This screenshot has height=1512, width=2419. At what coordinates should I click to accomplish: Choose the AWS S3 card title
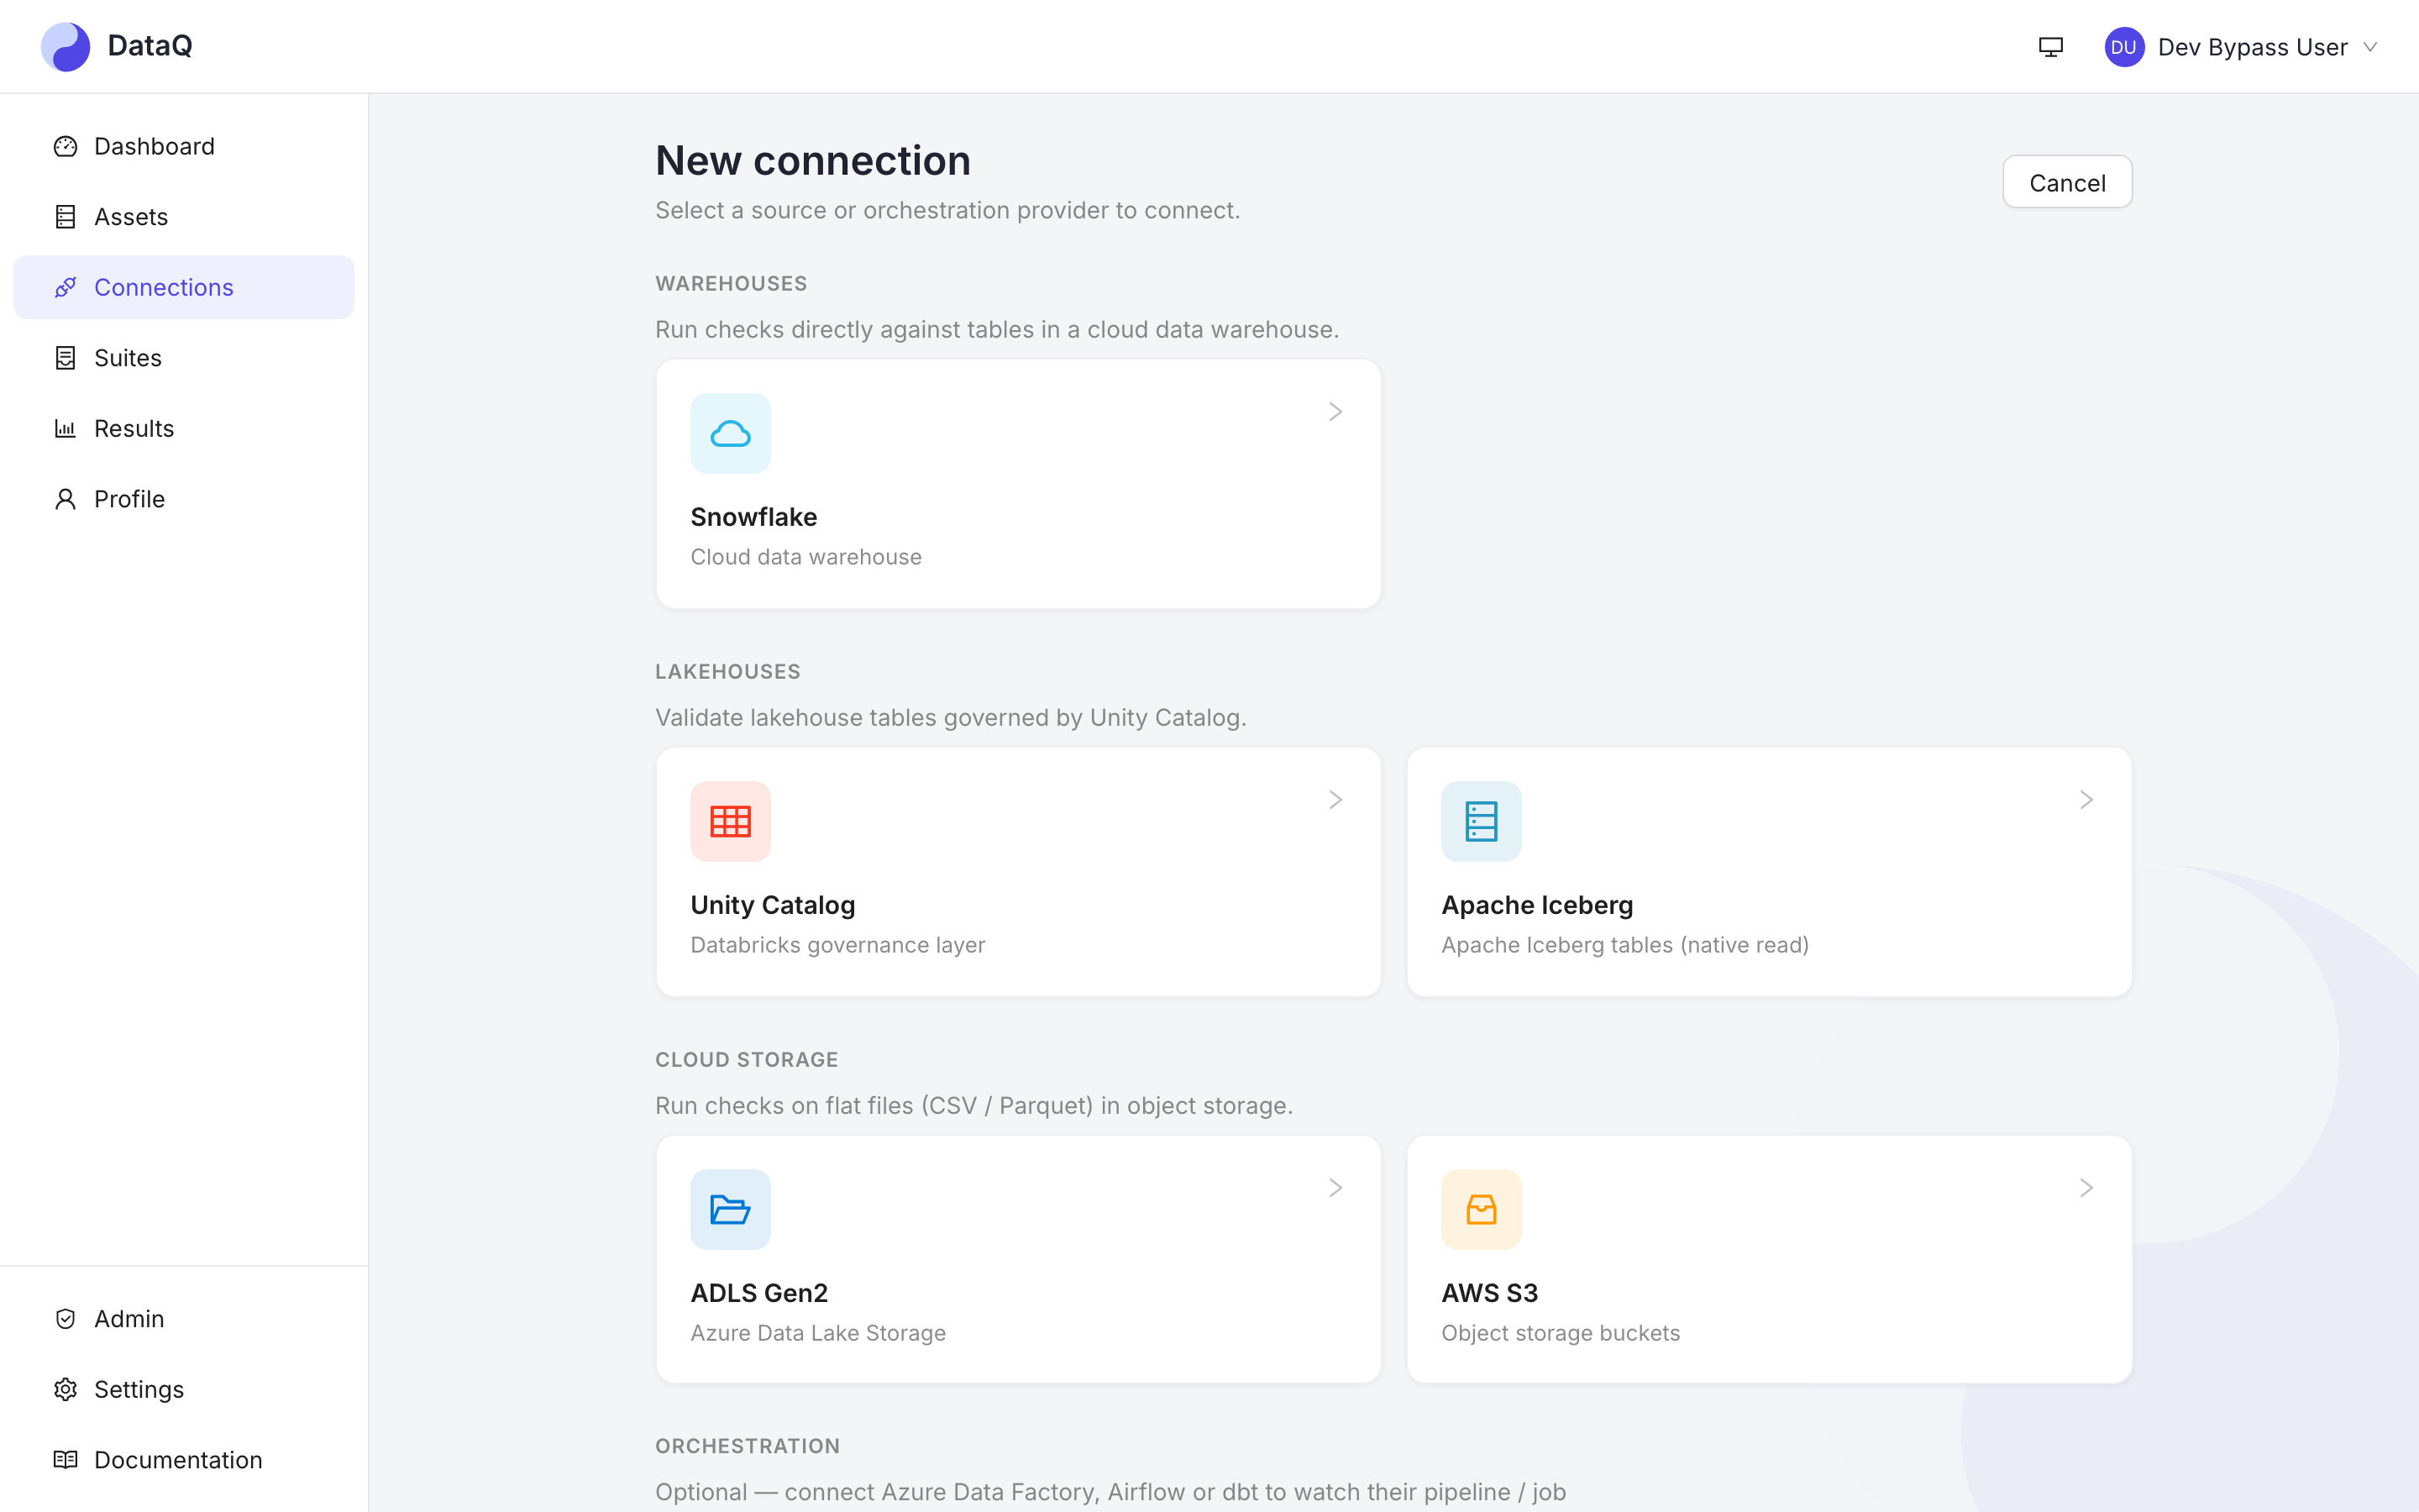pos(1490,1293)
